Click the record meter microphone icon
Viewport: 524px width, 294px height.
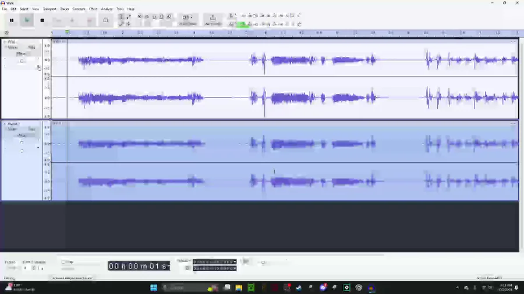[231, 16]
